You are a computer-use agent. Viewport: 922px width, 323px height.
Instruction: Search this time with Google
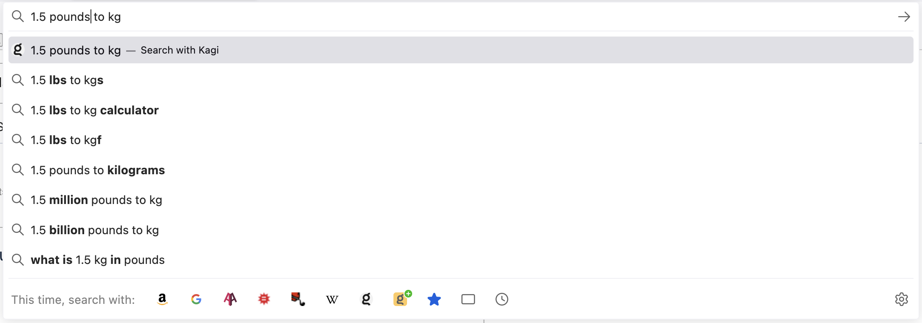tap(196, 299)
